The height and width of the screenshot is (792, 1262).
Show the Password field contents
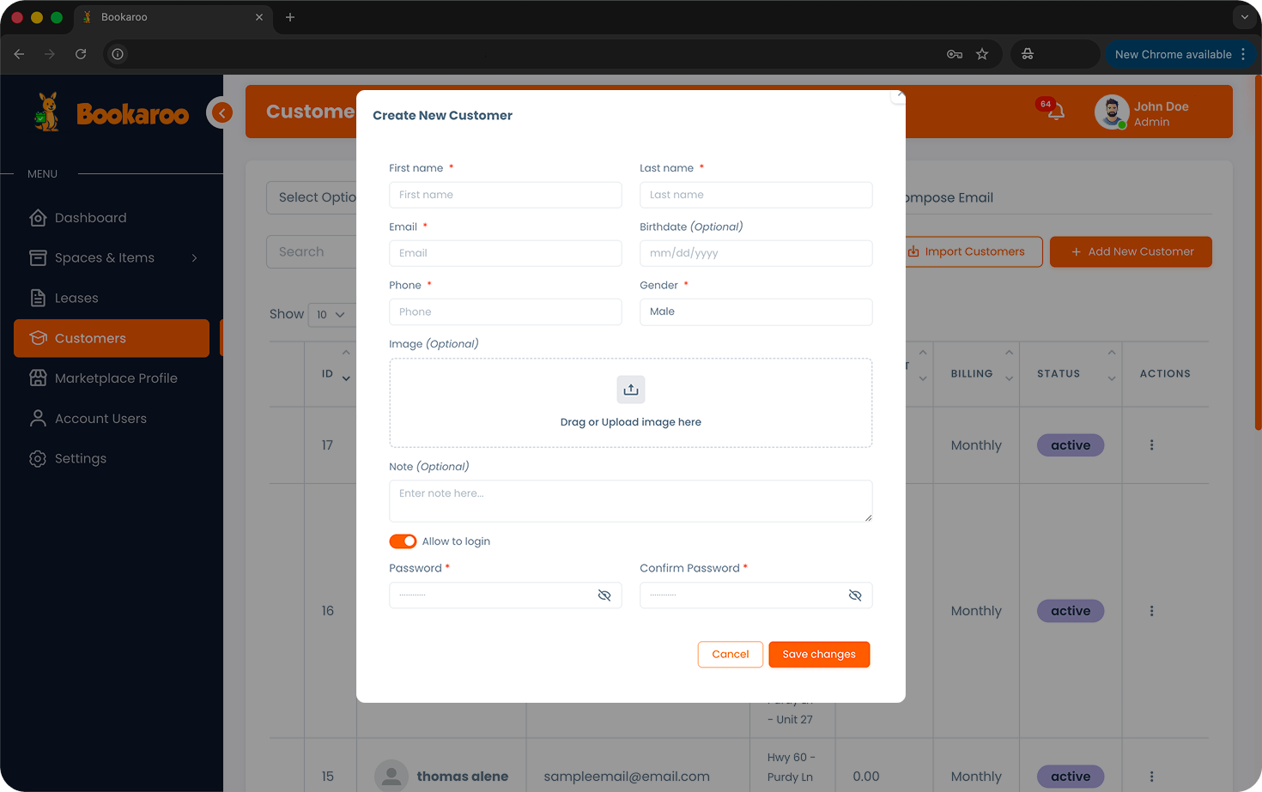(x=604, y=595)
